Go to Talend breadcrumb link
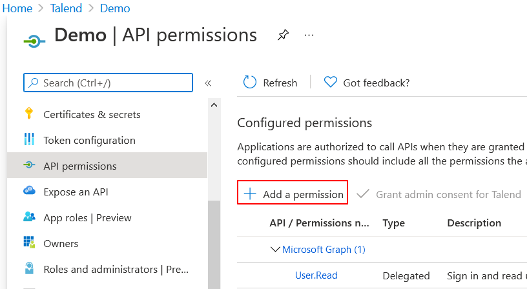The image size is (527, 289). pyautogui.click(x=67, y=8)
